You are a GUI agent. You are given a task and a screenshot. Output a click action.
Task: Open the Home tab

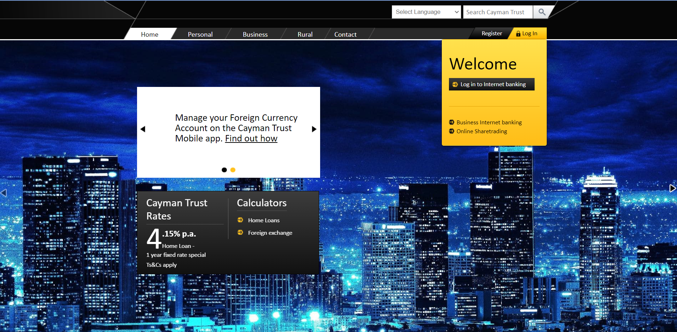tap(150, 34)
